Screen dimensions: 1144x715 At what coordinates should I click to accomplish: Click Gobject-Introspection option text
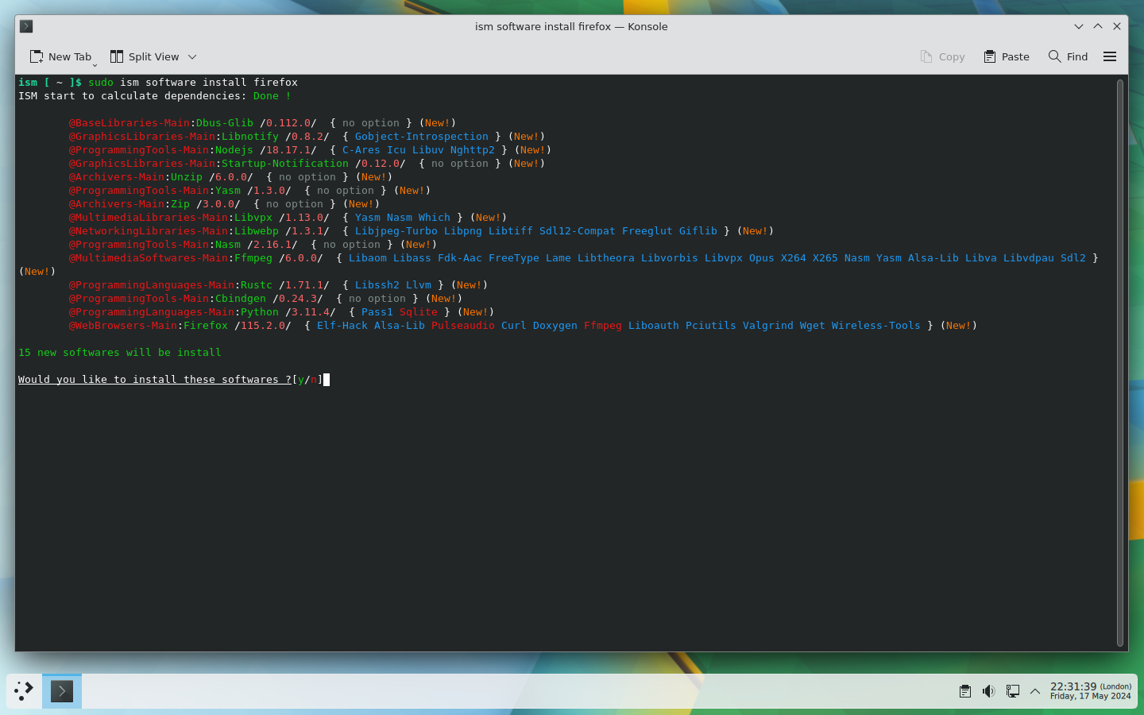click(422, 137)
